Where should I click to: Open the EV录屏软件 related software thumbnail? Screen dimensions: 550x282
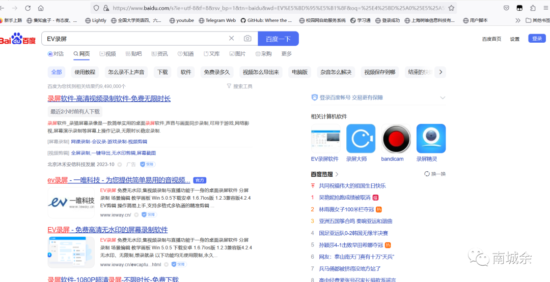(x=325, y=139)
